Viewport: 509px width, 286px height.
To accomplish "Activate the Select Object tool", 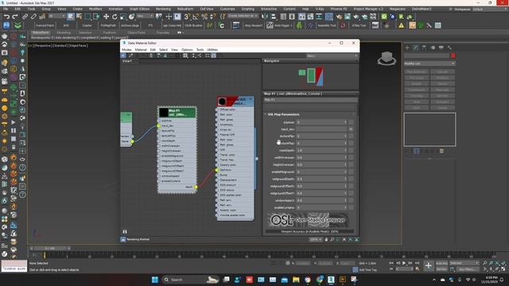I will coord(71,17).
